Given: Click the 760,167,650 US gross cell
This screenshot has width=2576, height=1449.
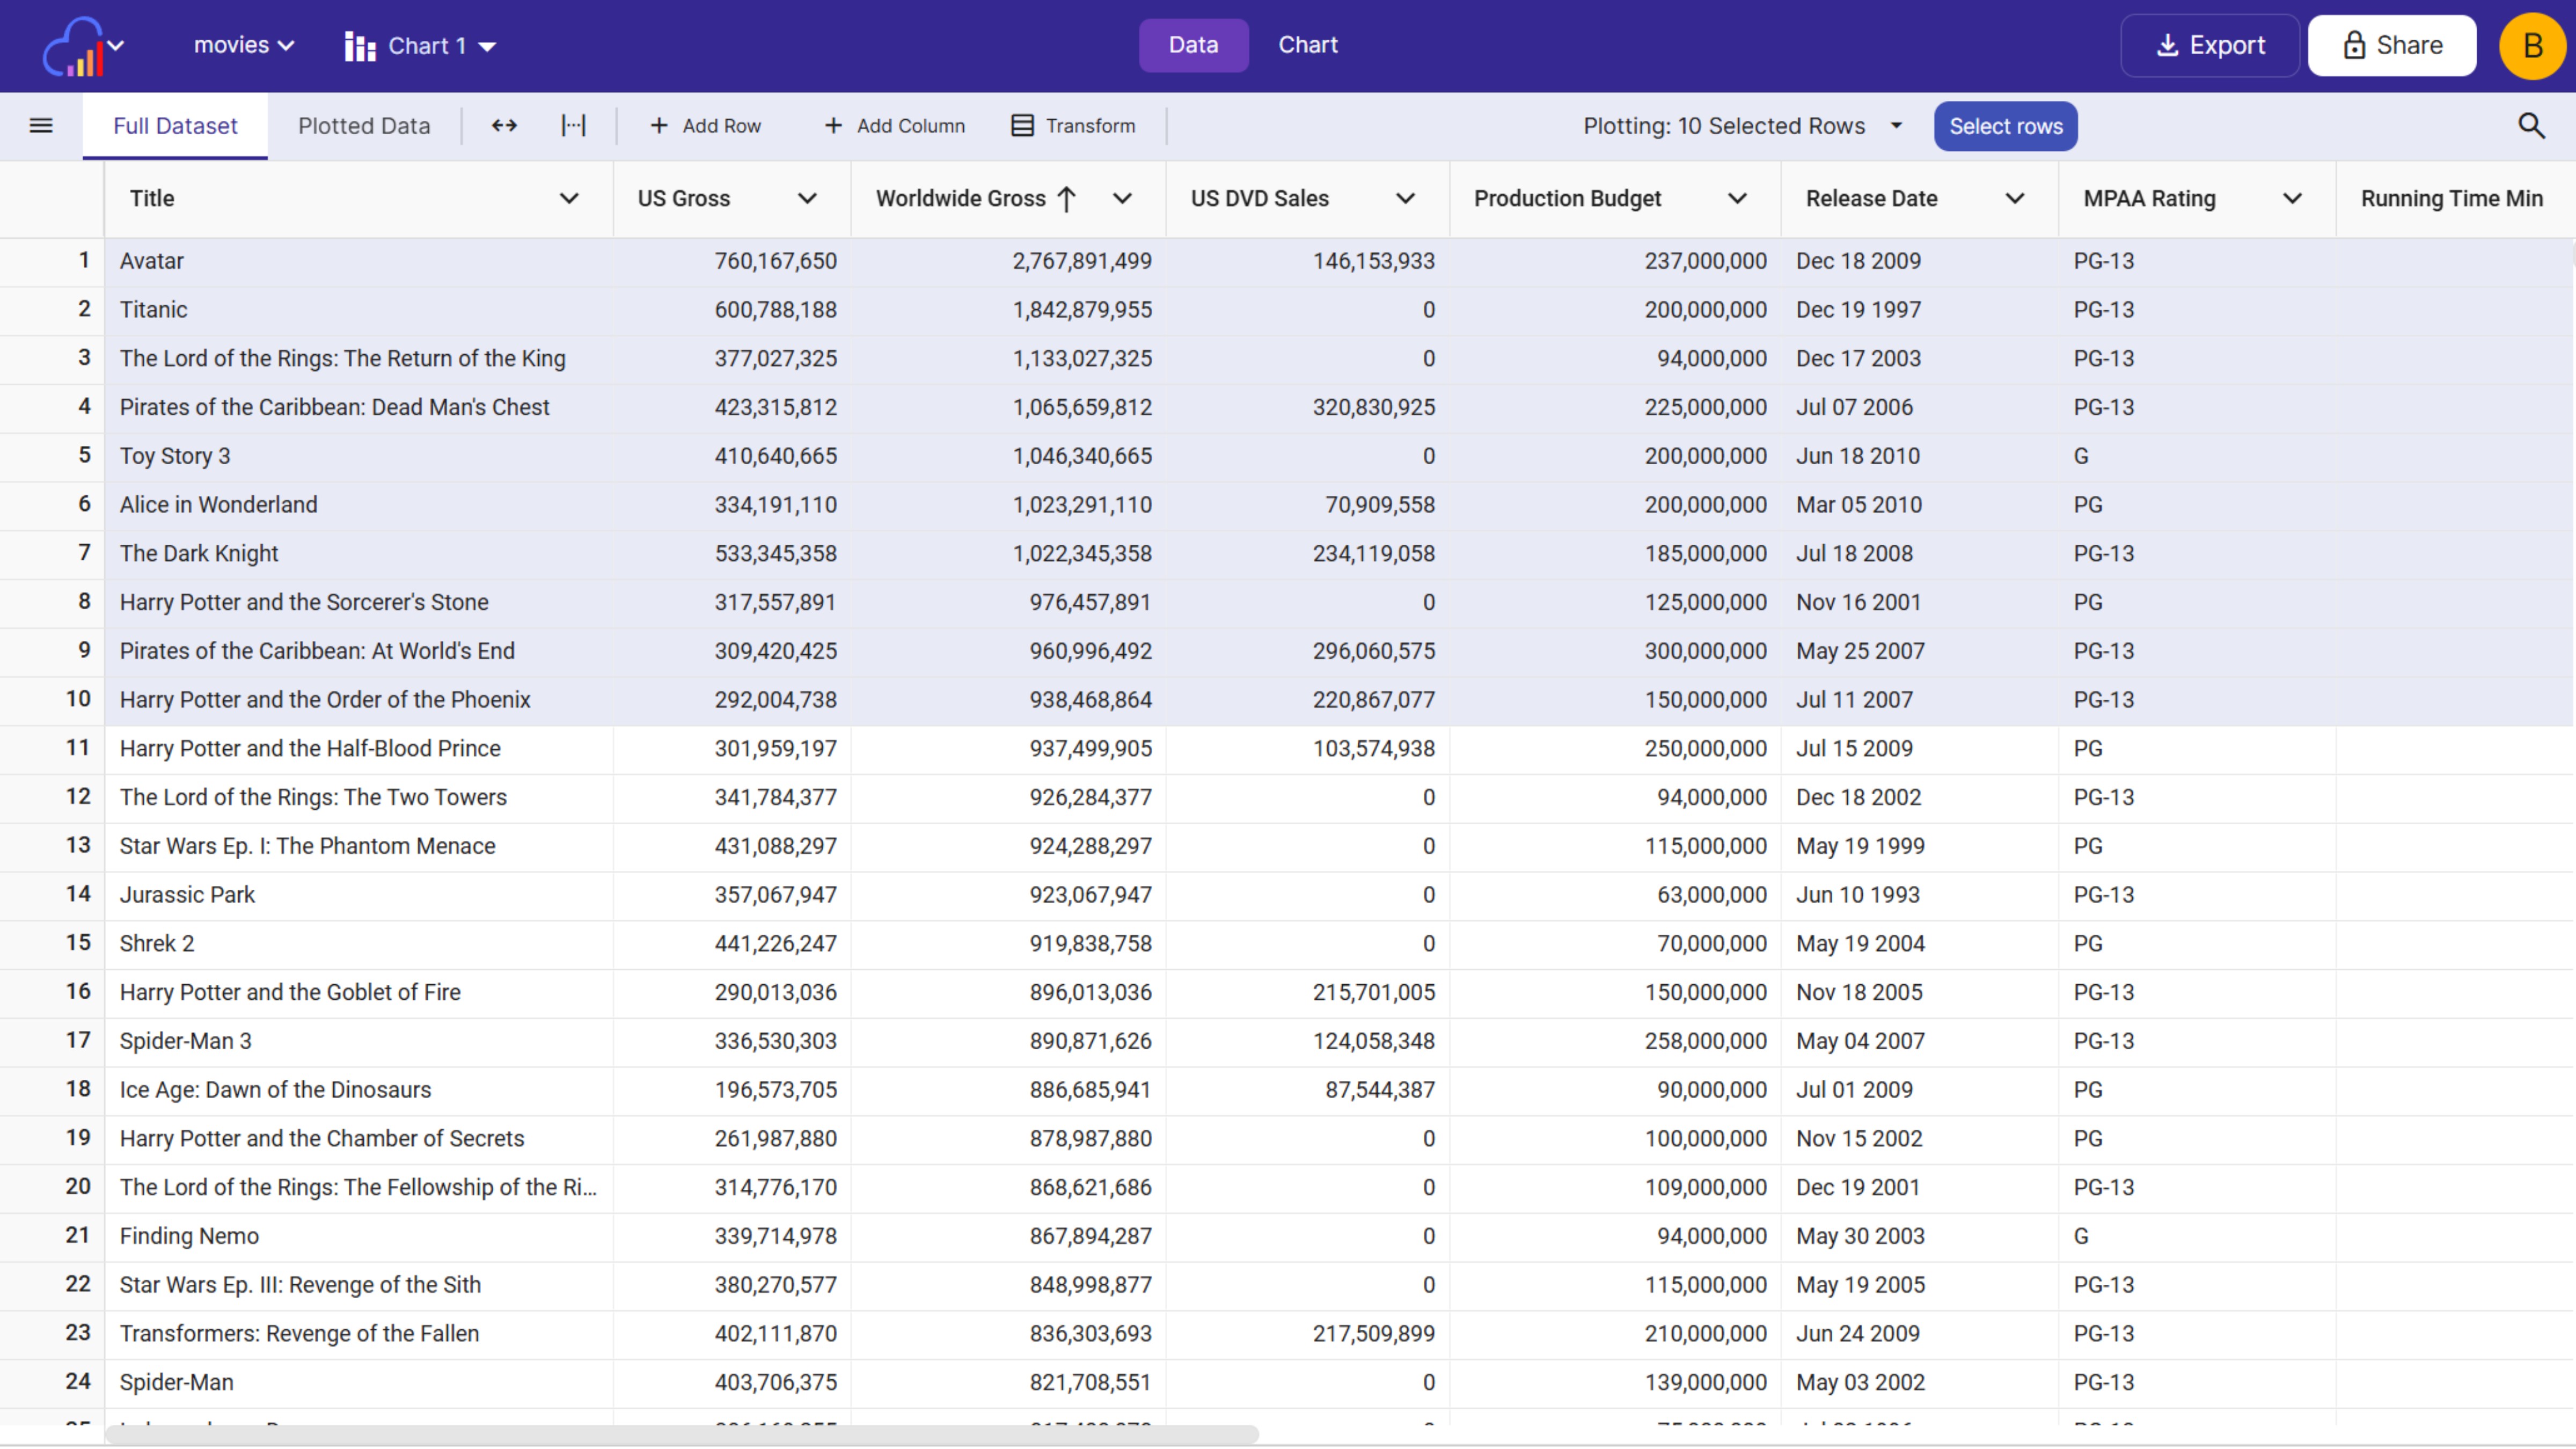Looking at the screenshot, I should click(732, 261).
